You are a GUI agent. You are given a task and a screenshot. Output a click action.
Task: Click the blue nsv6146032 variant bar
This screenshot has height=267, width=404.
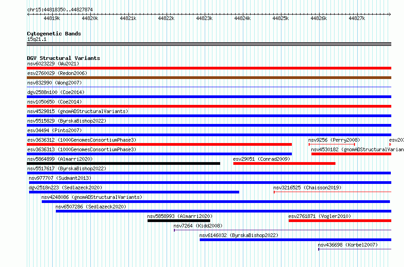296,240
